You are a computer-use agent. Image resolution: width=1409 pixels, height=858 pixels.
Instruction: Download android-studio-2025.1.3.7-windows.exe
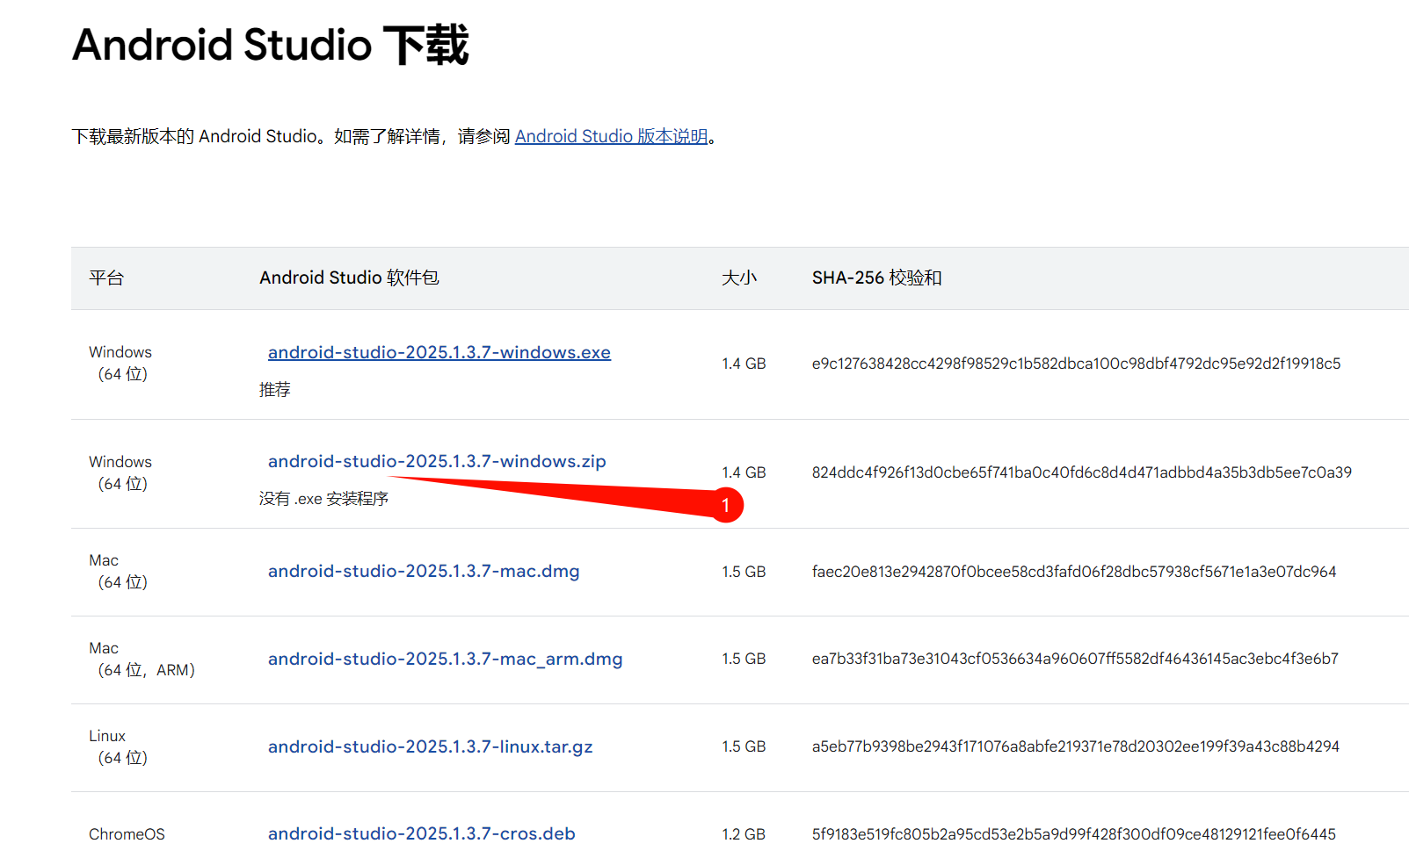click(439, 352)
